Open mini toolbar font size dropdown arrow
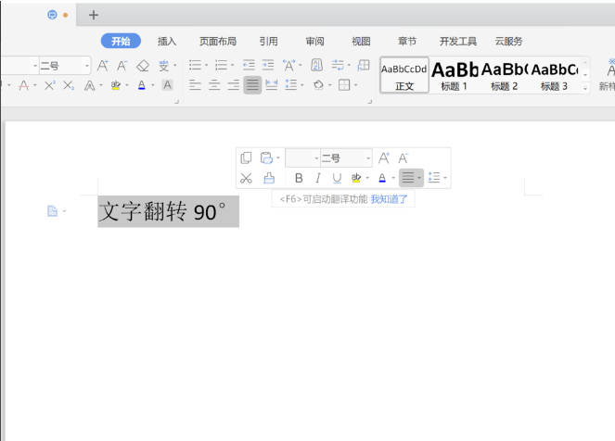 368,158
